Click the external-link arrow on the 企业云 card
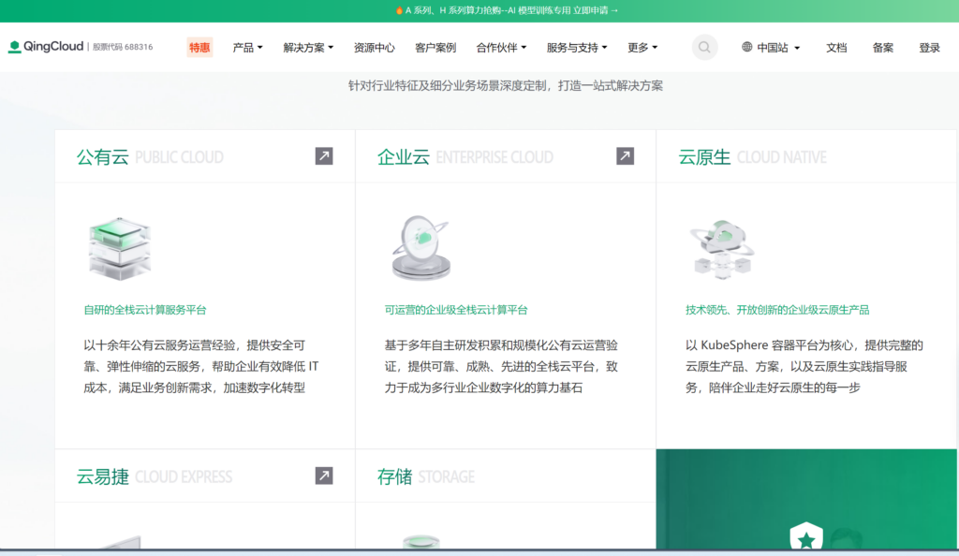Image resolution: width=959 pixels, height=556 pixels. pos(624,156)
